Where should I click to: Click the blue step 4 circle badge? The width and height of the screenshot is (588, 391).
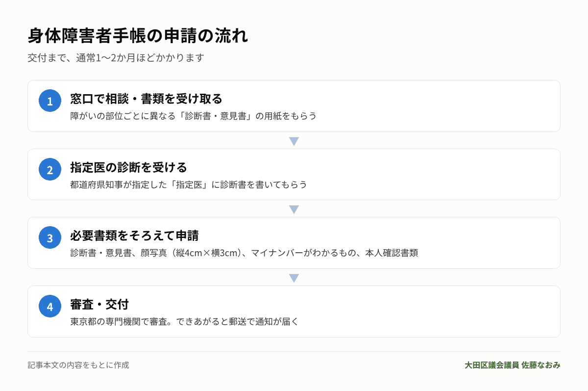[50, 307]
